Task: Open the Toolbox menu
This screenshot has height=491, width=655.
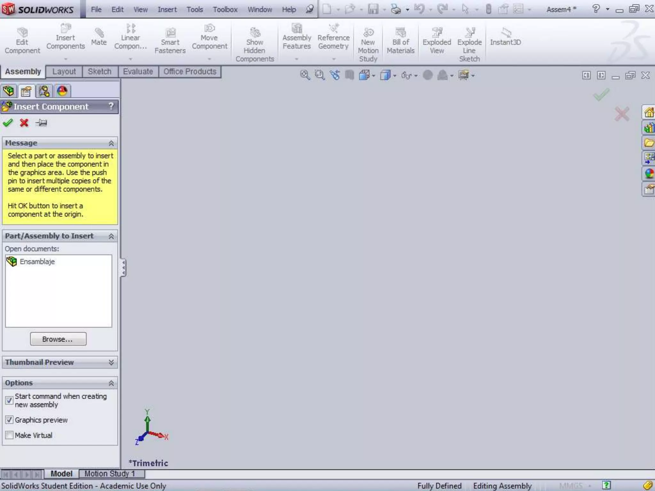Action: click(225, 10)
